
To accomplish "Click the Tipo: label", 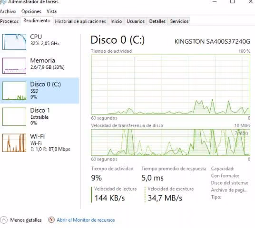I will coord(216,197).
